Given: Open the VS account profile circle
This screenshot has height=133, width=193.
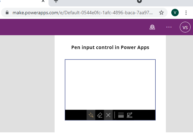Looking at the screenshot, I should (x=185, y=27).
